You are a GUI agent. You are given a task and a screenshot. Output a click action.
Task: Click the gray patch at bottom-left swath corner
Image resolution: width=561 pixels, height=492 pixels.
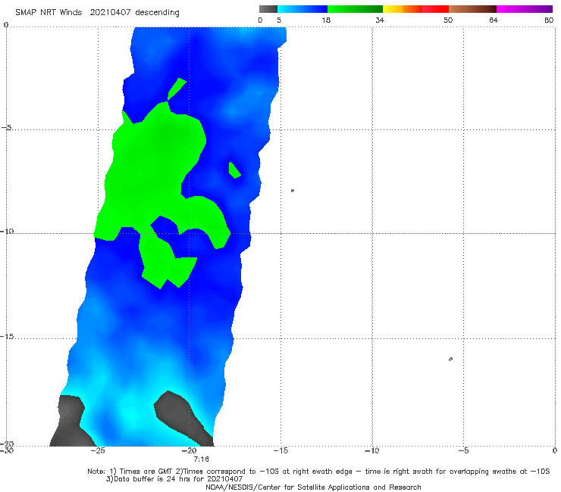tap(71, 422)
